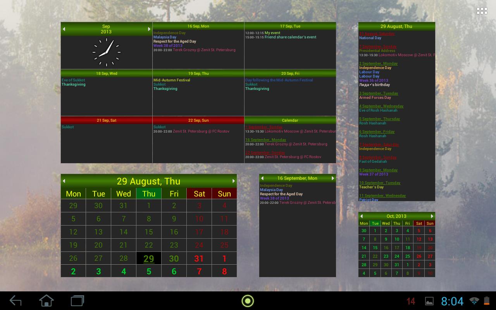Select the Sat column header in the August grid
This screenshot has width=496, height=310.
[x=199, y=193]
